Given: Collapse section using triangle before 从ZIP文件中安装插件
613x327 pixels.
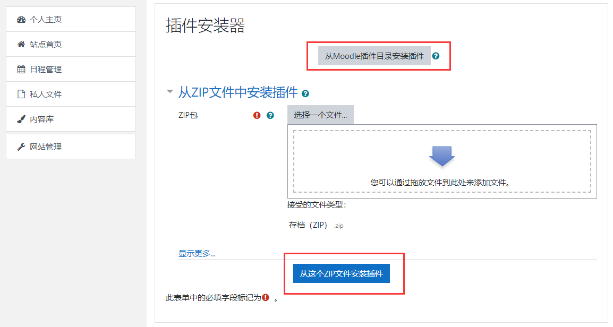Looking at the screenshot, I should pyautogui.click(x=170, y=92).
